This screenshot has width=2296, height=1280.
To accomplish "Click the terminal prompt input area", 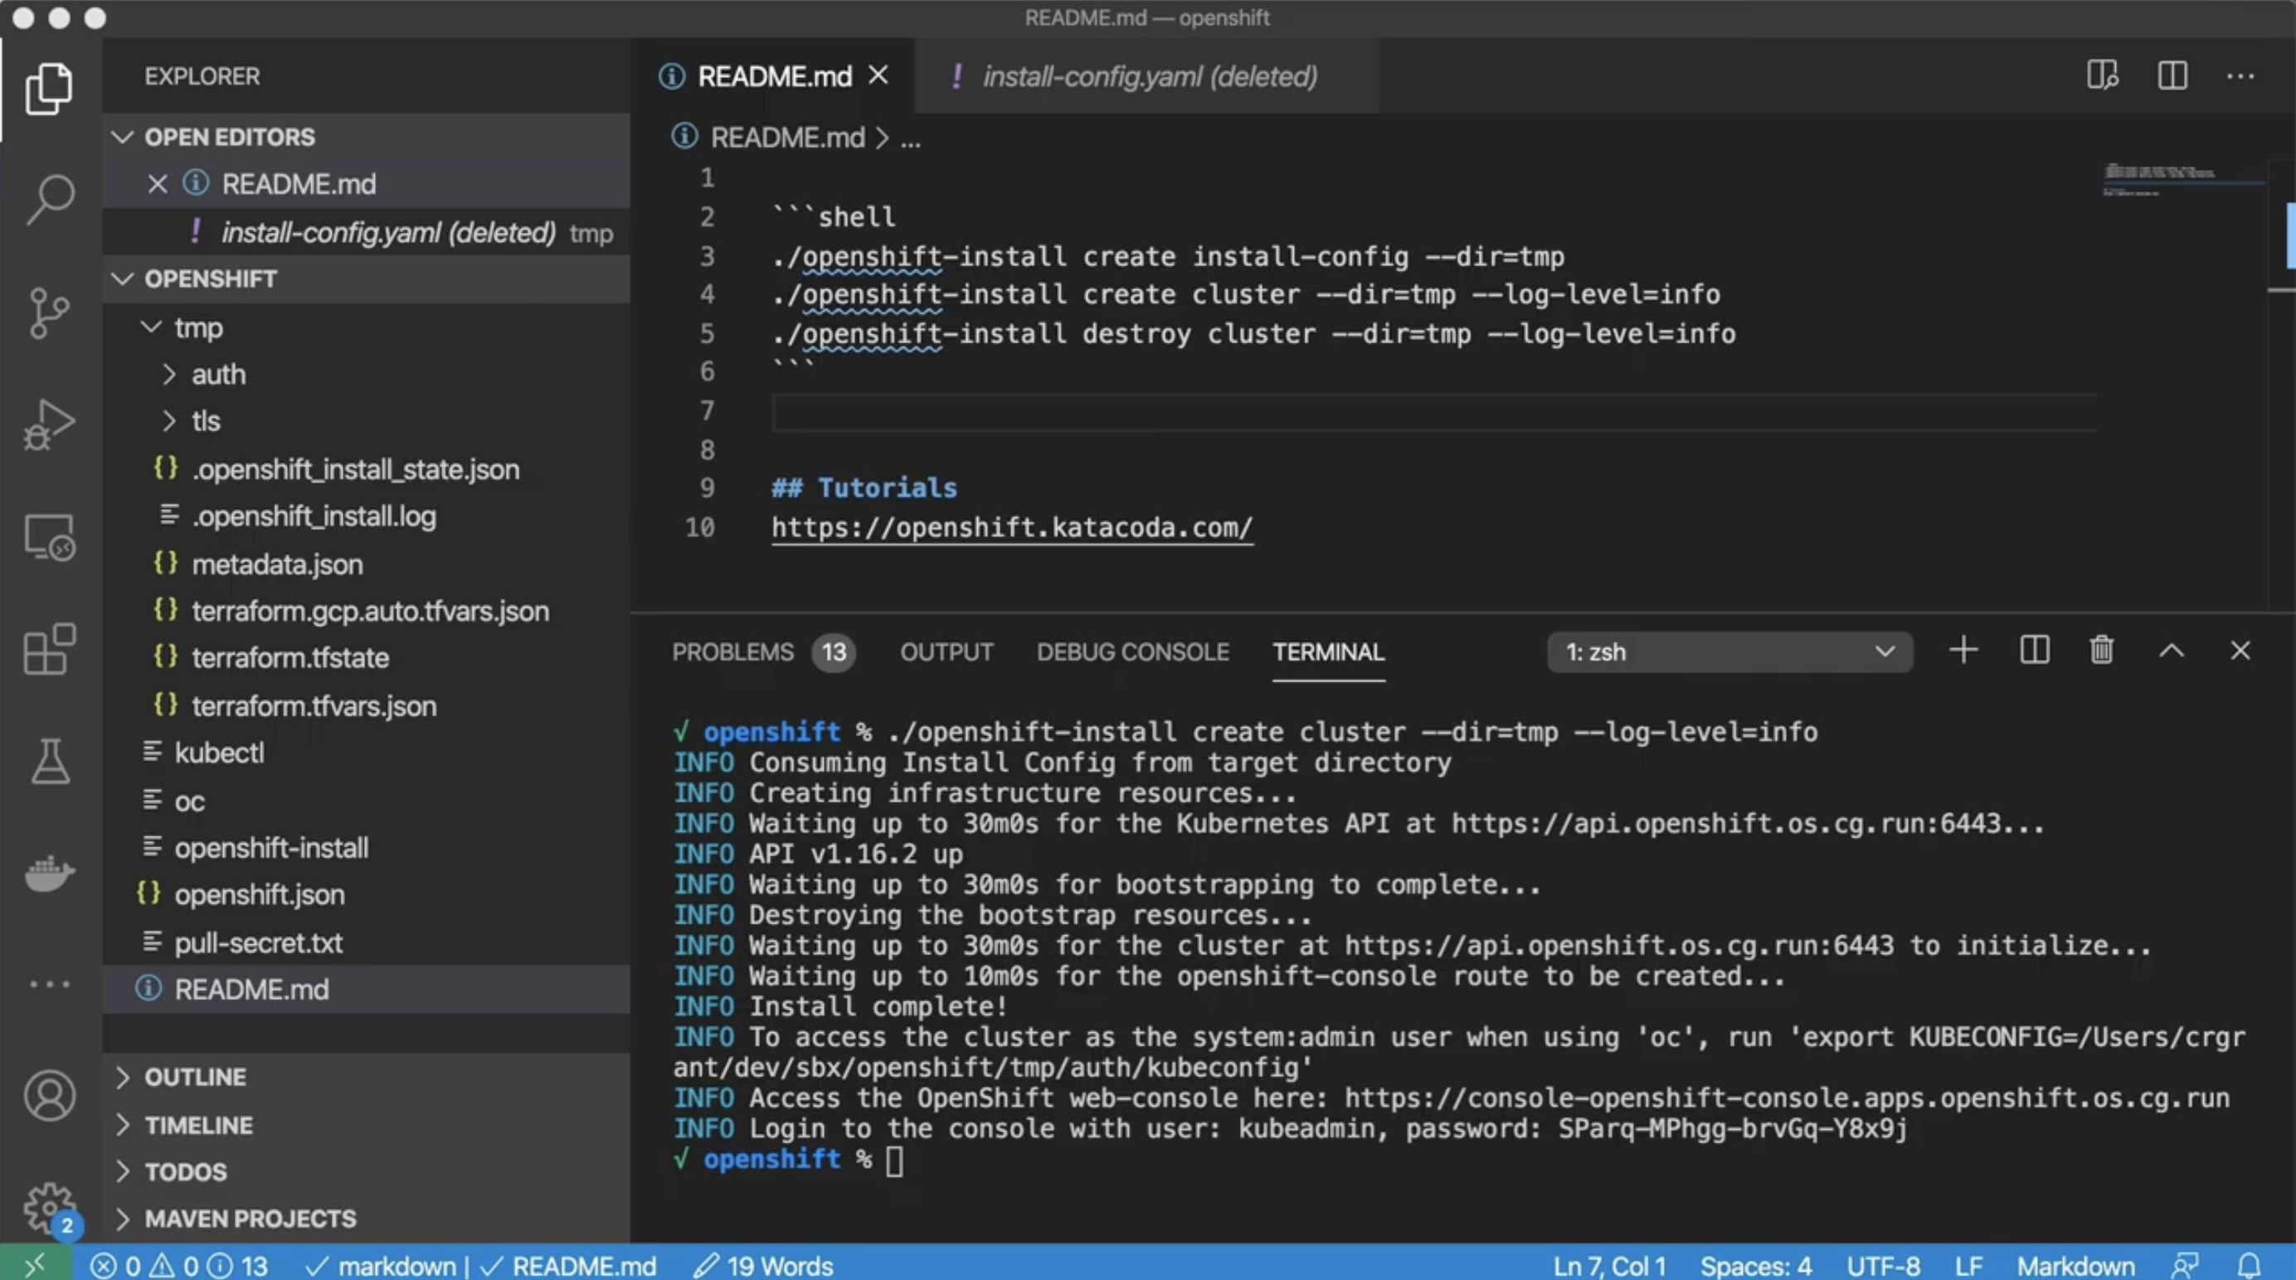I will point(896,1160).
